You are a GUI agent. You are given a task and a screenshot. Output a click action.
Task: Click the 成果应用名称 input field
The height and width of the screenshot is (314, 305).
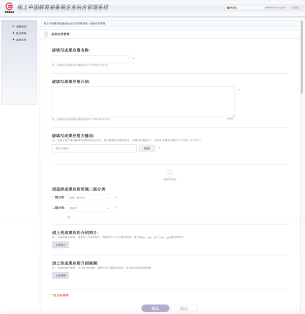click(90, 59)
